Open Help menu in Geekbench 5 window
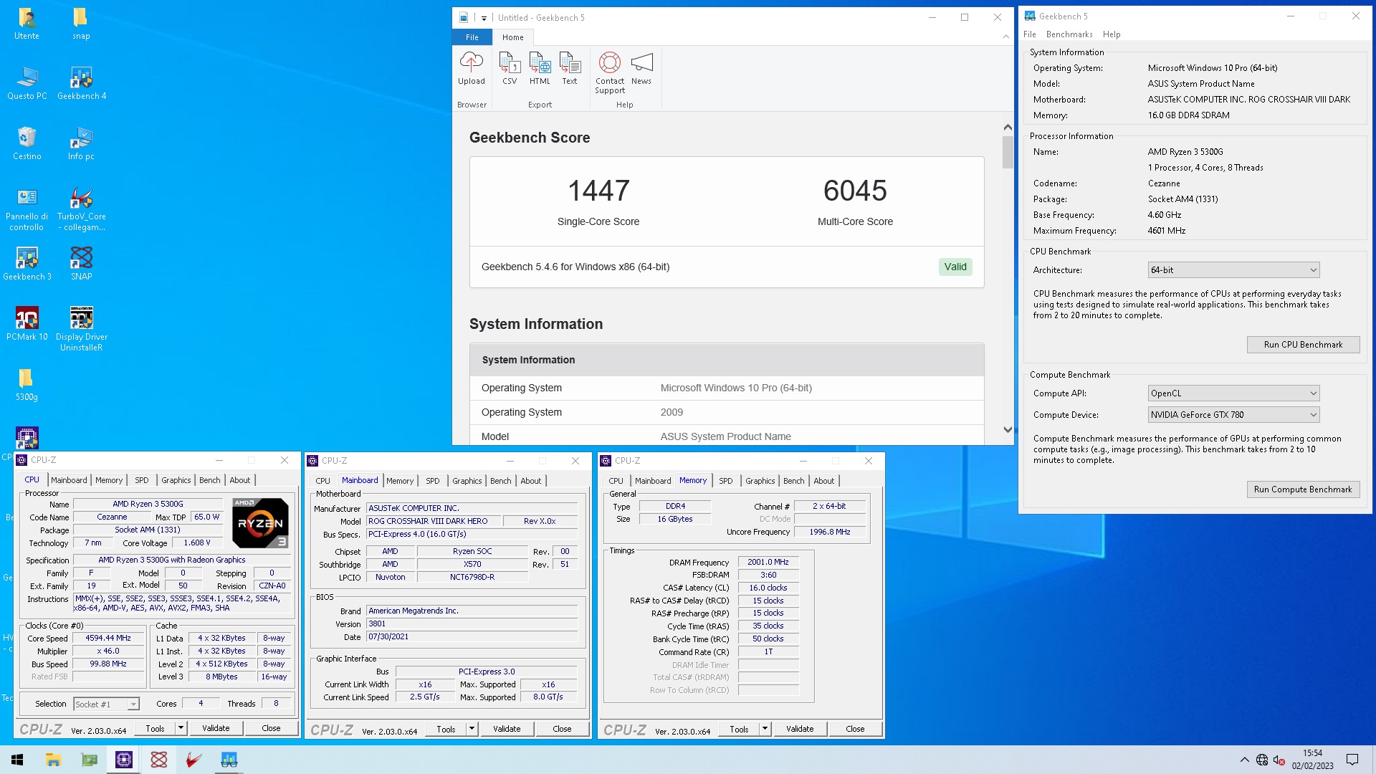1376x774 pixels. 1112,34
